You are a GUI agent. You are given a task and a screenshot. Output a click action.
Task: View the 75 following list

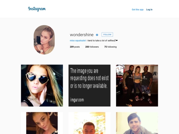[x=110, y=47]
